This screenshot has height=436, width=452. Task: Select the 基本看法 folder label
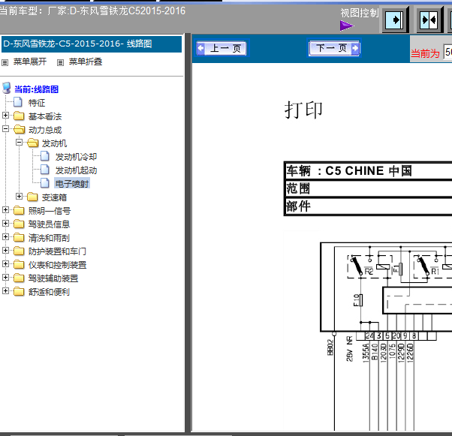[x=45, y=116]
